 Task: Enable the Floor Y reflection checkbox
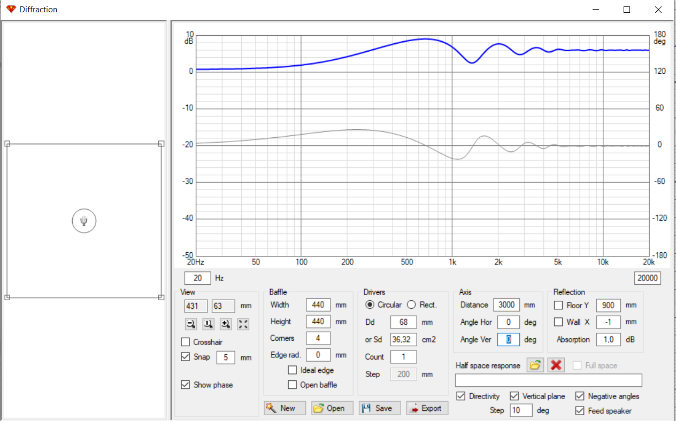pos(558,306)
